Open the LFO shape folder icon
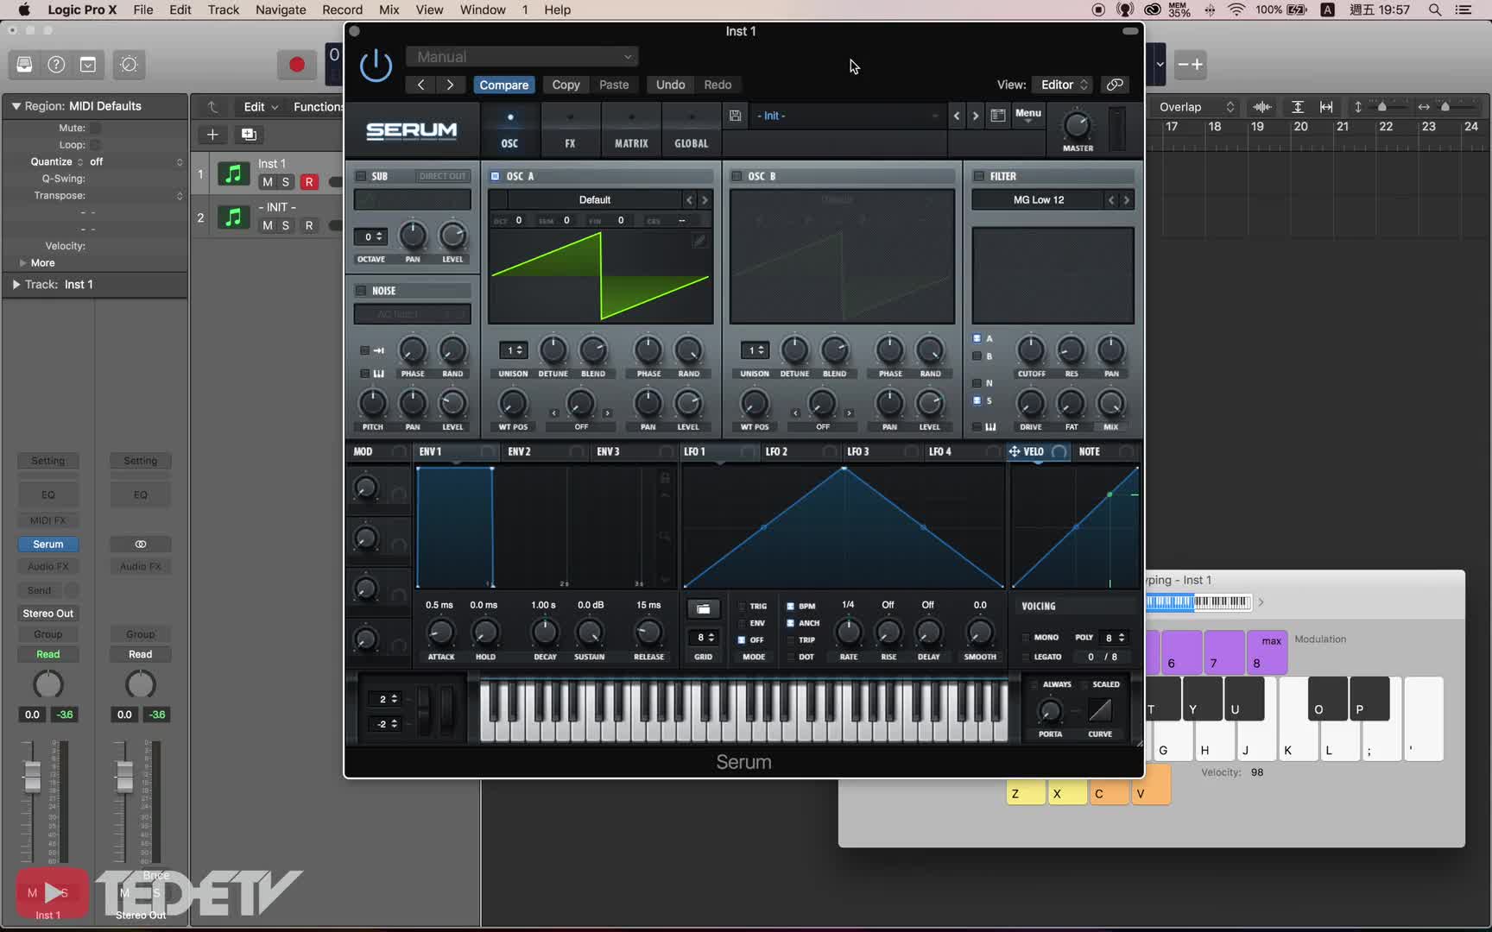Image resolution: width=1492 pixels, height=932 pixels. [x=703, y=609]
